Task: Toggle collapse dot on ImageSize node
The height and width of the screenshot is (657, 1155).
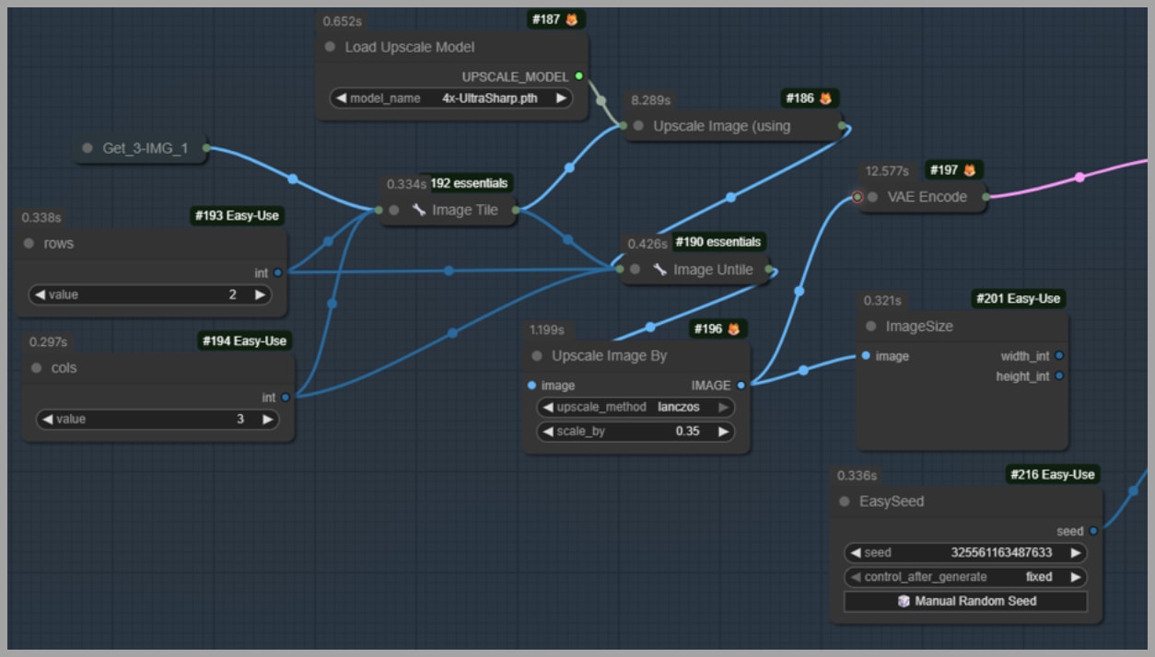Action: (x=871, y=327)
